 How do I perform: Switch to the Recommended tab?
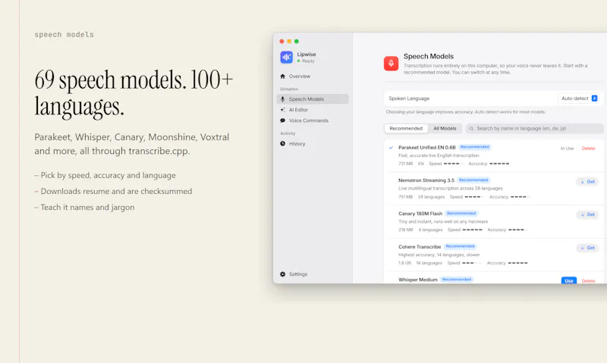(406, 128)
